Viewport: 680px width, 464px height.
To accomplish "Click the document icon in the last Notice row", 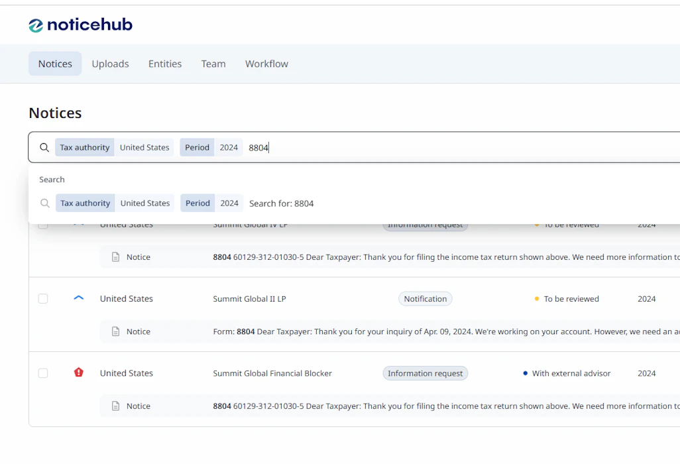I will pos(116,406).
